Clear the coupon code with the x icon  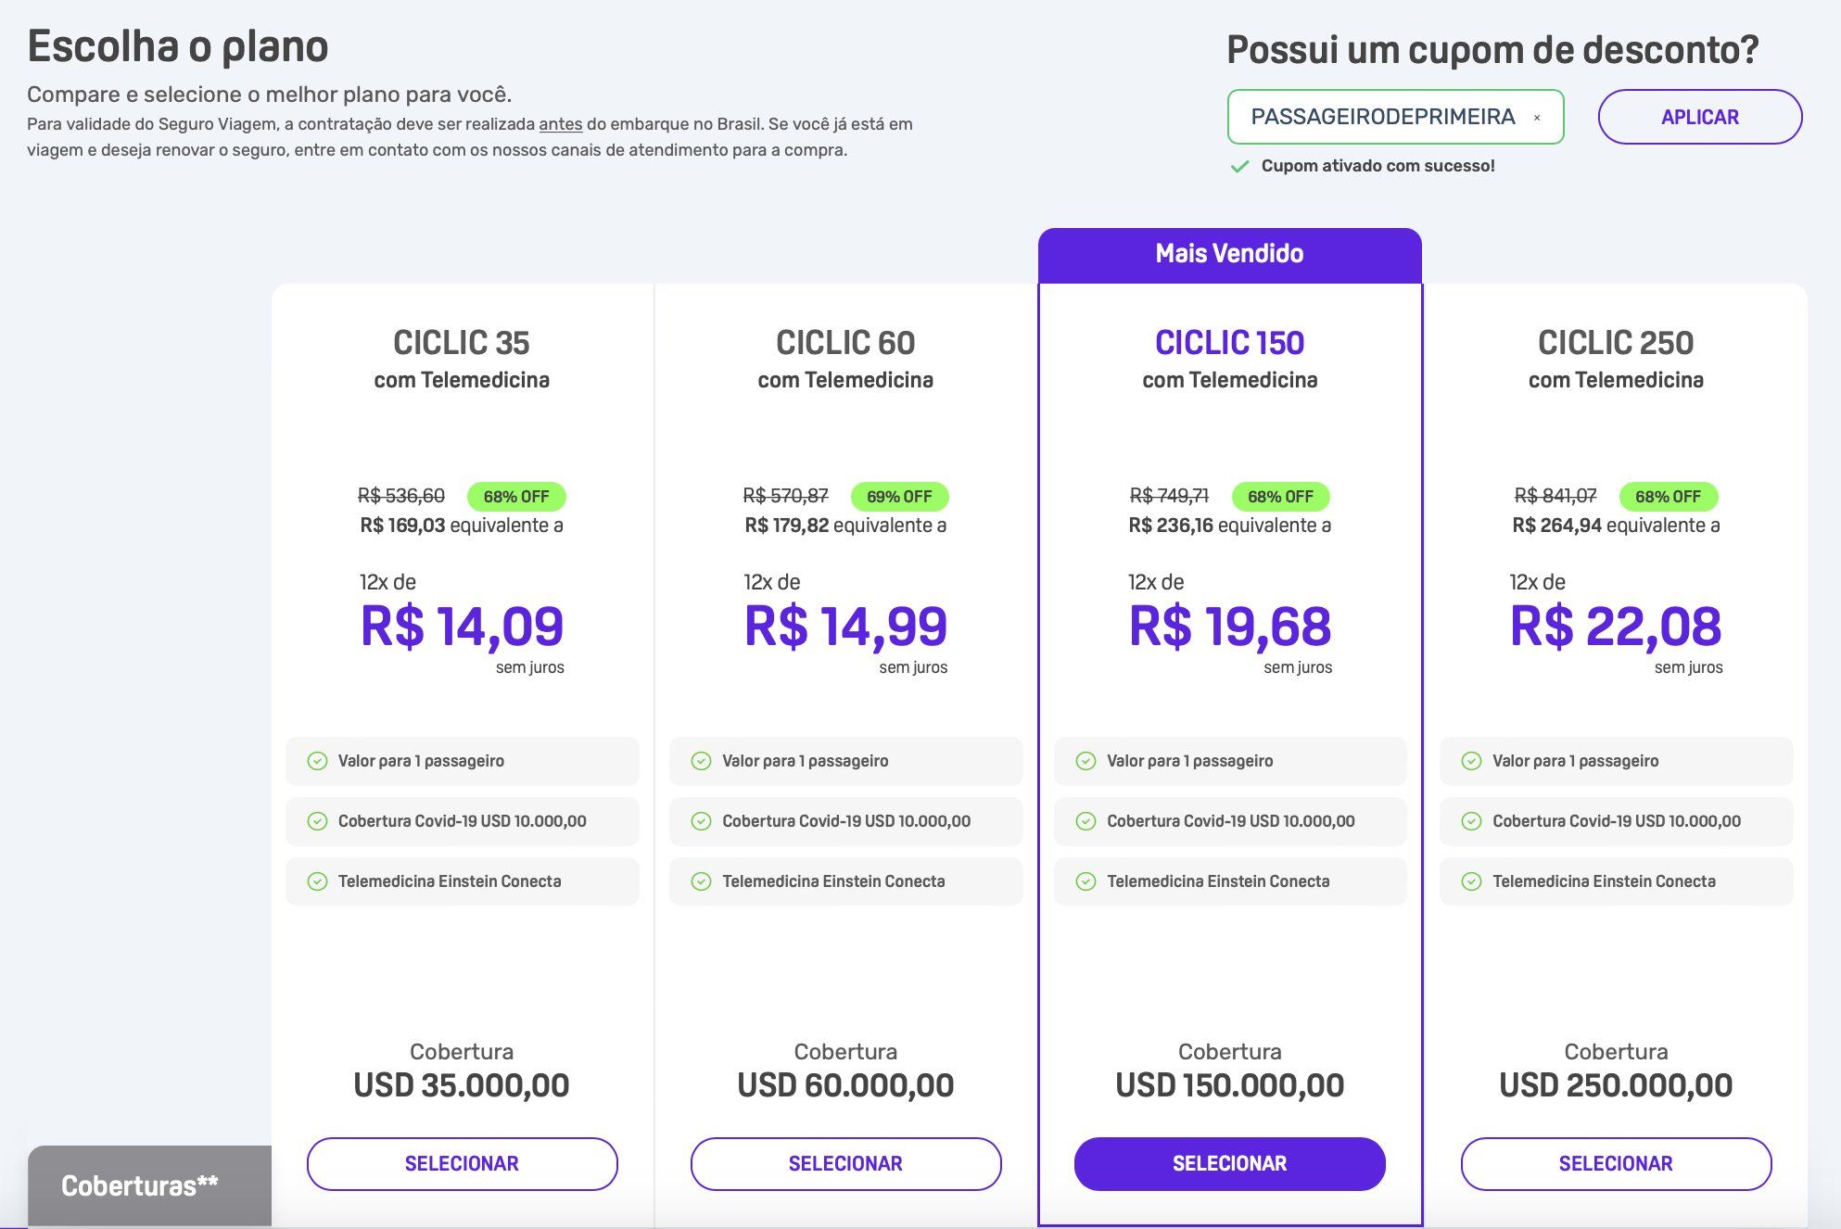[1536, 118]
